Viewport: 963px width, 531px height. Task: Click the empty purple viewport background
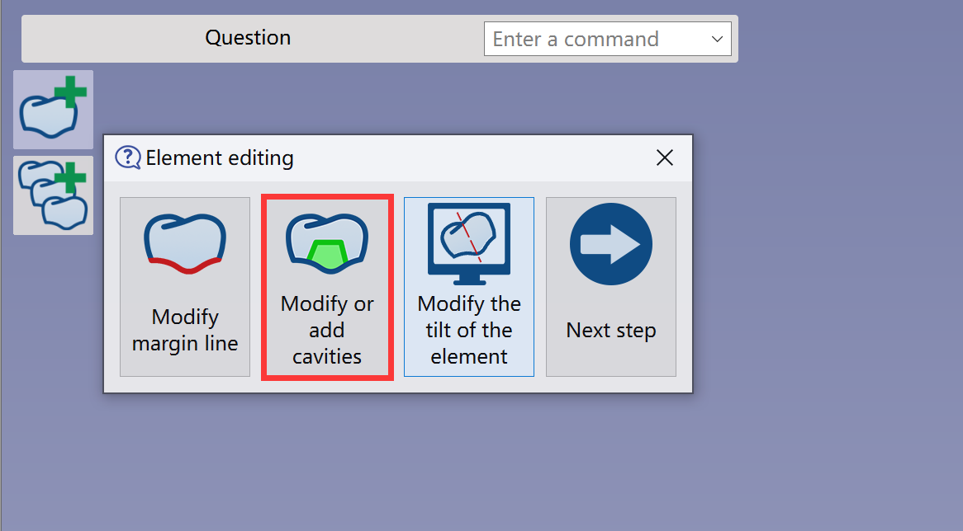829,307
